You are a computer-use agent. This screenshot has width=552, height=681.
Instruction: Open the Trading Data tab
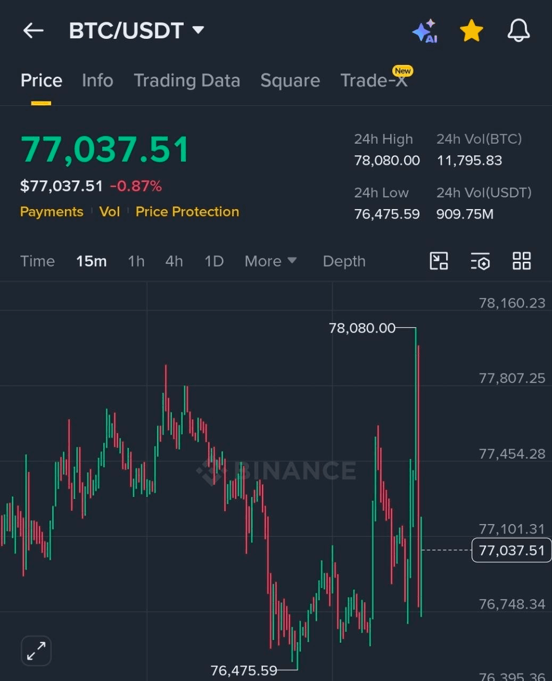(187, 80)
